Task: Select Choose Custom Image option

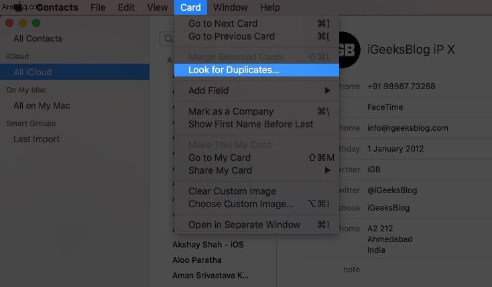Action: coord(257,204)
